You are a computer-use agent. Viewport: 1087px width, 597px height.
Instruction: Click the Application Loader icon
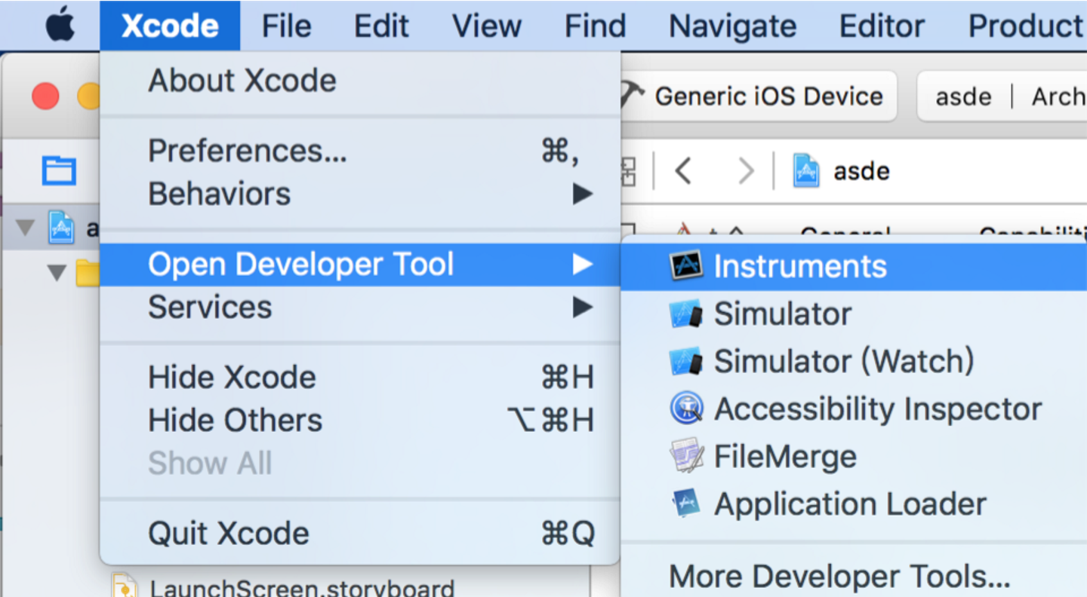(x=686, y=504)
